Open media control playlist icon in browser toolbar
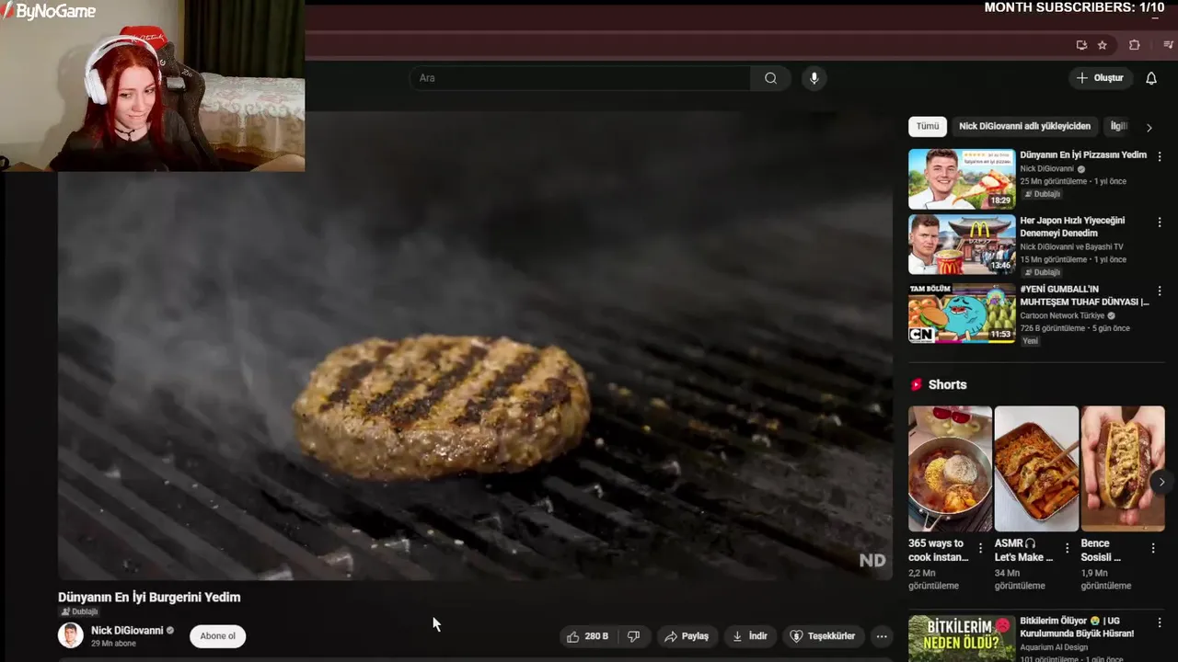 (1168, 45)
